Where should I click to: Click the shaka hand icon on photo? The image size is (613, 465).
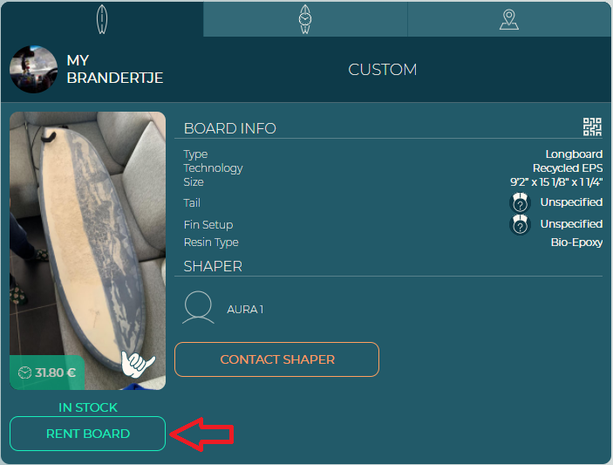click(138, 364)
